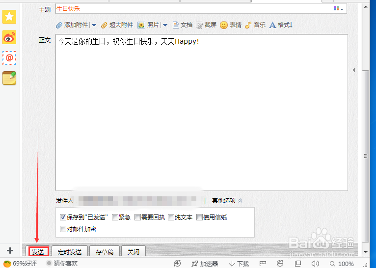This screenshot has height=268, width=376.
Task: Open the mail @ sidebar icon
Action: tap(9, 58)
